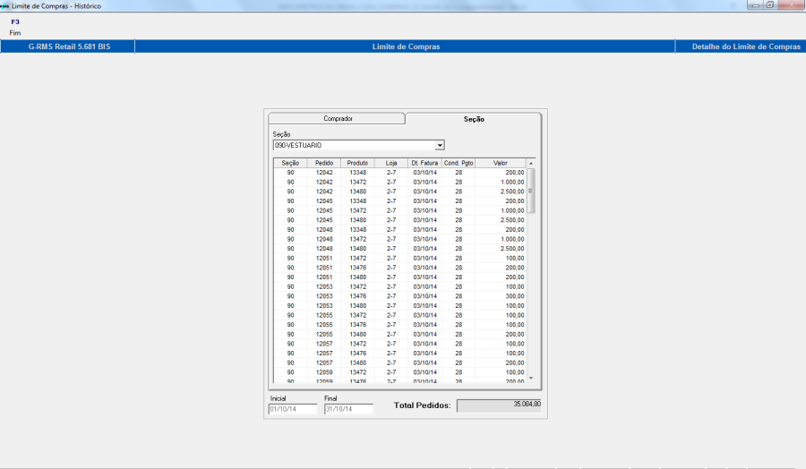This screenshot has width=806, height=469.
Task: Click the Total Pedidos value 35.084,80
Action: coord(499,405)
